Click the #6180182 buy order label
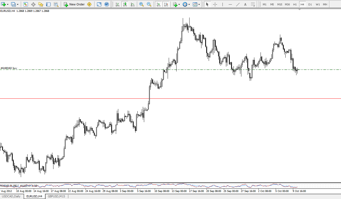This screenshot has width=341, height=199. coord(9,68)
